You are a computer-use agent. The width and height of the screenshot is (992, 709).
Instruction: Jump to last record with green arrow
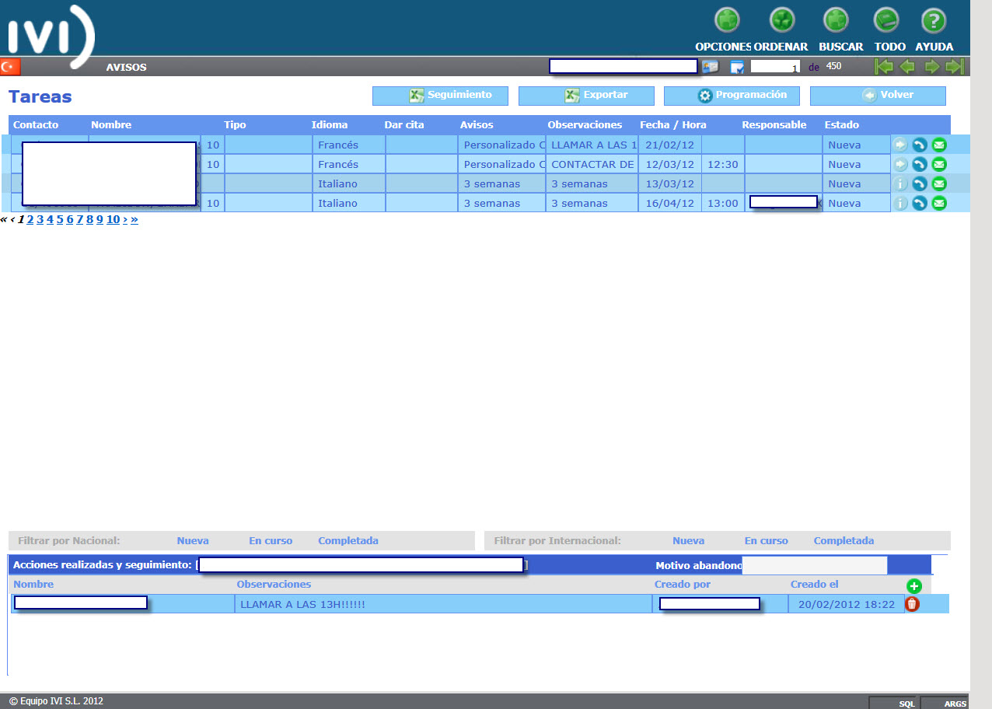(x=955, y=67)
